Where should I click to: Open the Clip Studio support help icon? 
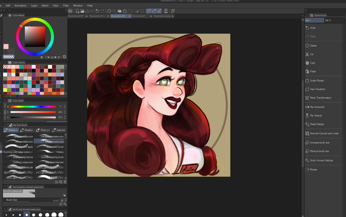pos(173,11)
